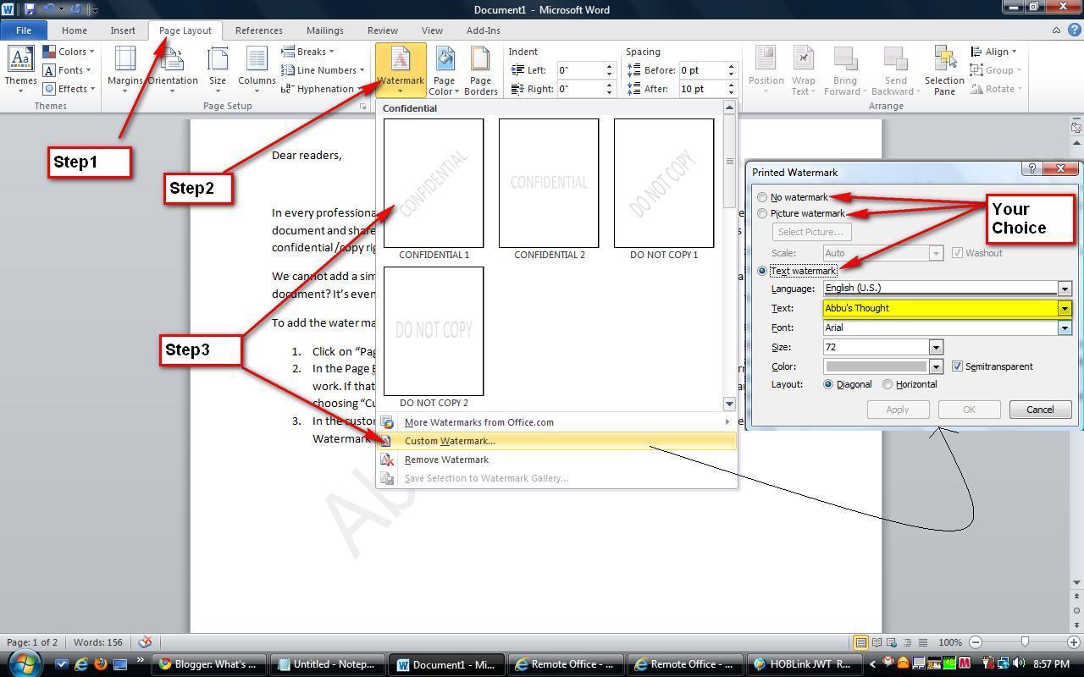Expand the watermark Size dropdown

(935, 347)
